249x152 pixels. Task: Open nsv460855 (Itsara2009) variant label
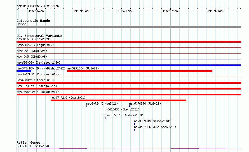(x=35, y=80)
